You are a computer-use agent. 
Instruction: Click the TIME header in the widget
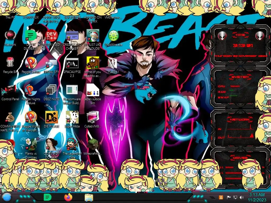[240, 35]
